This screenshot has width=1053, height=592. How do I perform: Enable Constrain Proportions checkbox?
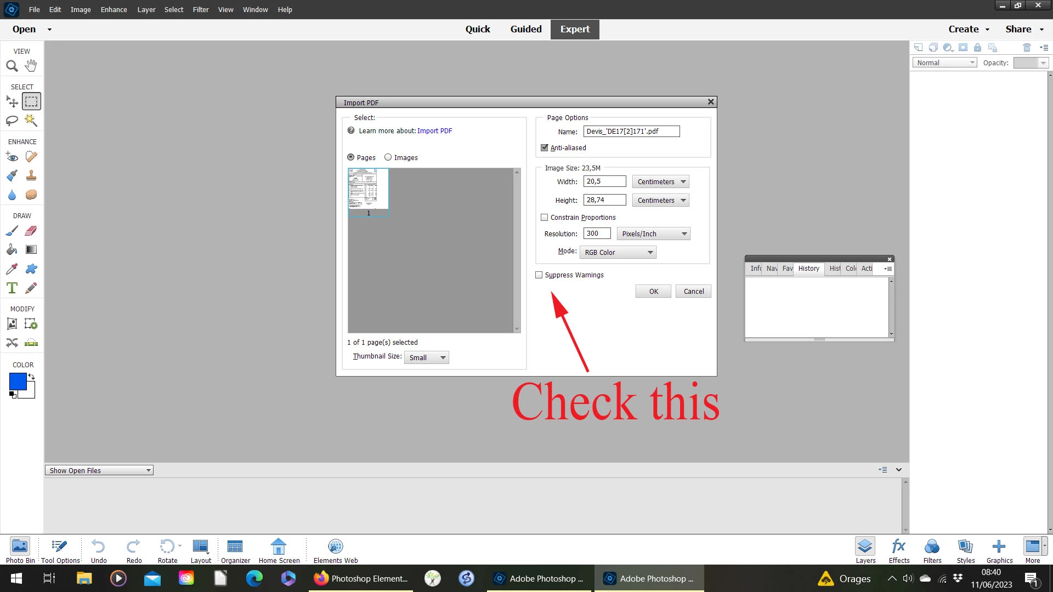coord(545,218)
